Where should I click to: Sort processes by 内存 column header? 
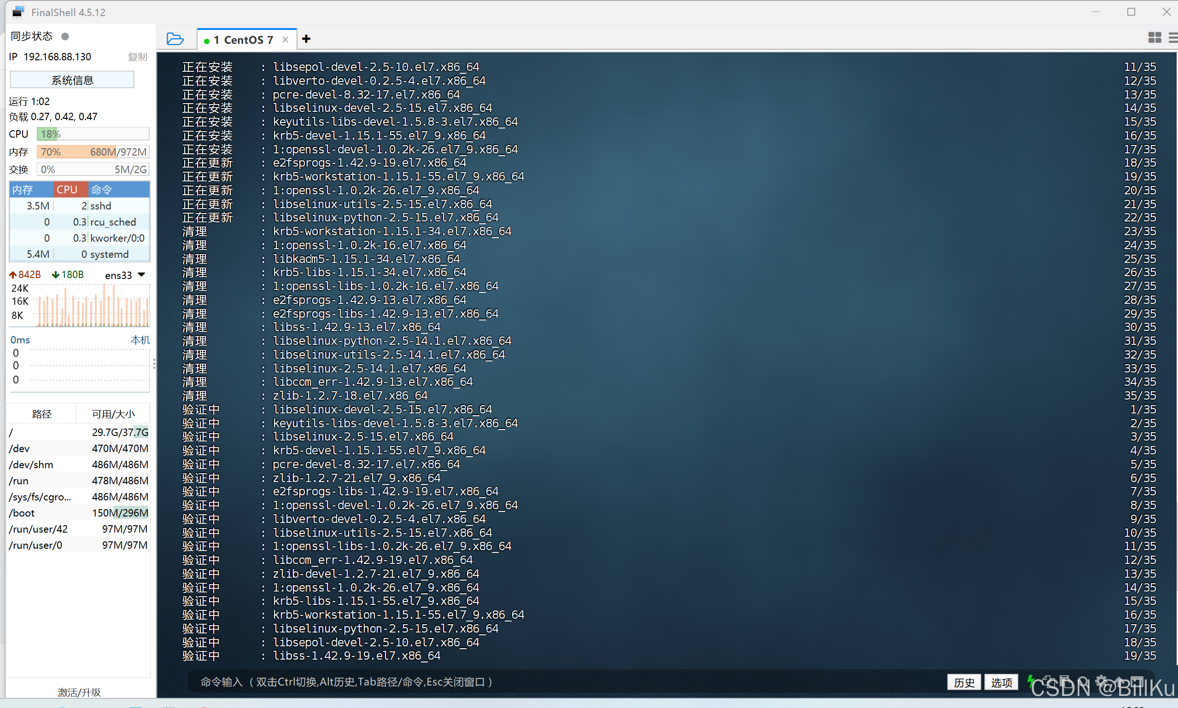(x=31, y=190)
